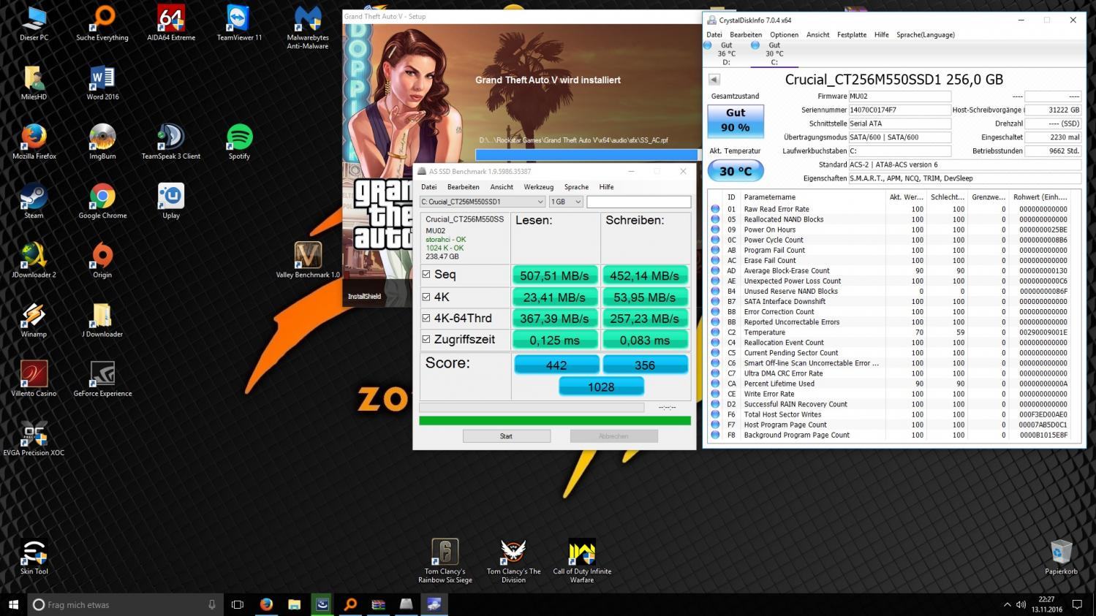
Task: Click the Temperature row in SMART list
Action: click(x=892, y=332)
